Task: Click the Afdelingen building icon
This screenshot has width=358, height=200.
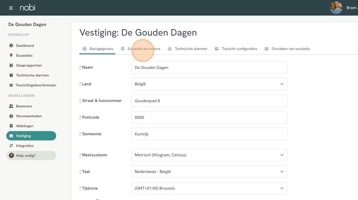Action: tap(11, 126)
